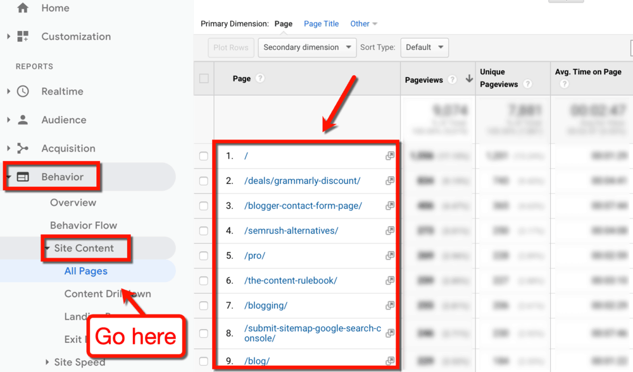Open the Sort Type Default dropdown

pos(424,47)
